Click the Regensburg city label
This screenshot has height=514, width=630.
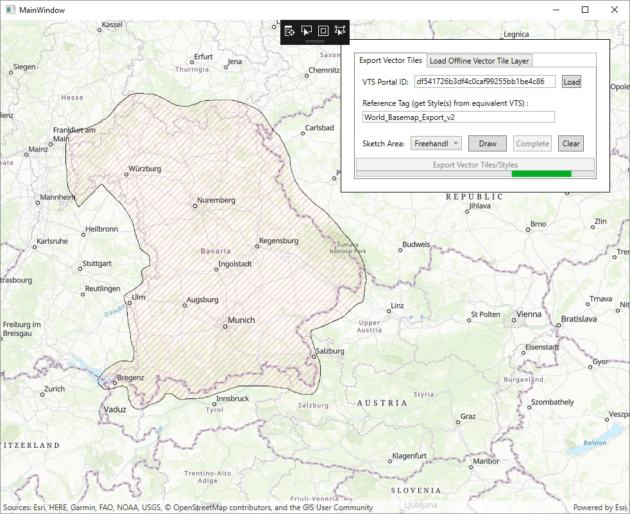pyautogui.click(x=279, y=241)
